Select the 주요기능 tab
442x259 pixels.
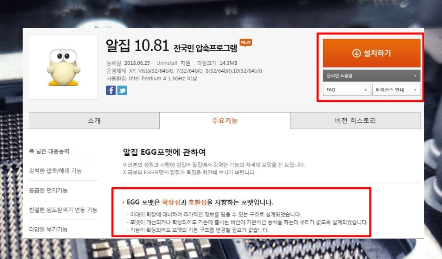click(225, 121)
